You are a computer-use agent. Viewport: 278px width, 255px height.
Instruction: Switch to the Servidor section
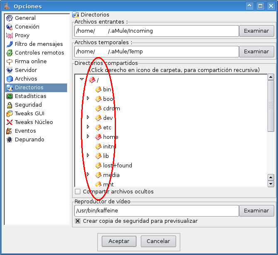click(x=26, y=70)
